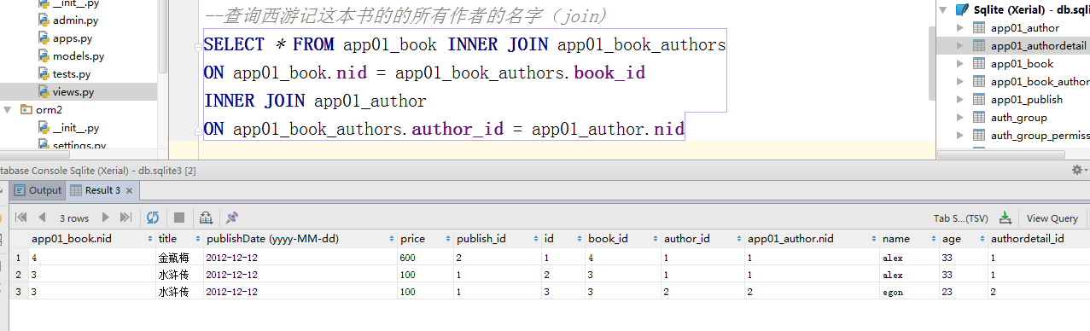Image resolution: width=1090 pixels, height=331 pixels.
Task: Open admin.py in project tree
Action: 74,20
